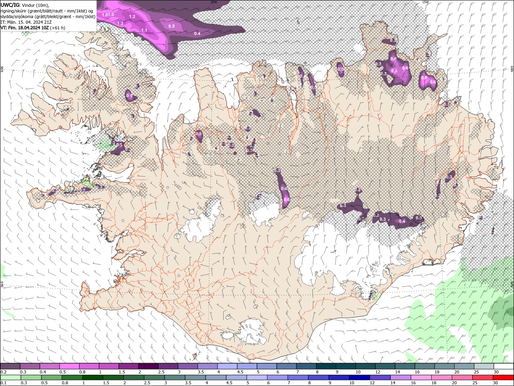
Task: Select the bright magenta swatch between 0.5 and 0.8
Action: click(69, 366)
